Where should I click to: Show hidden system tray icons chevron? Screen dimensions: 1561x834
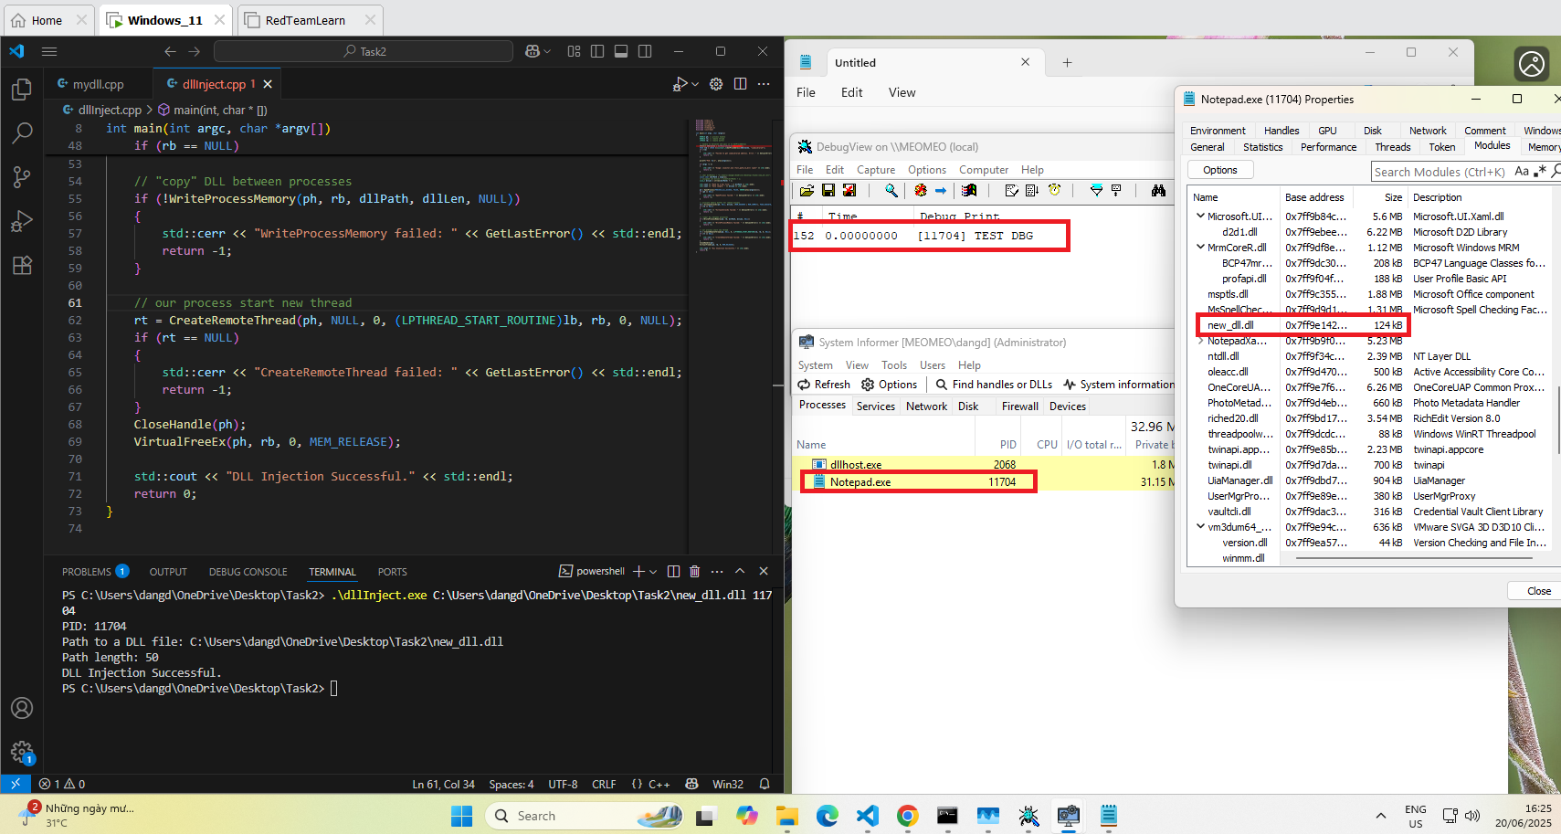(x=1380, y=816)
